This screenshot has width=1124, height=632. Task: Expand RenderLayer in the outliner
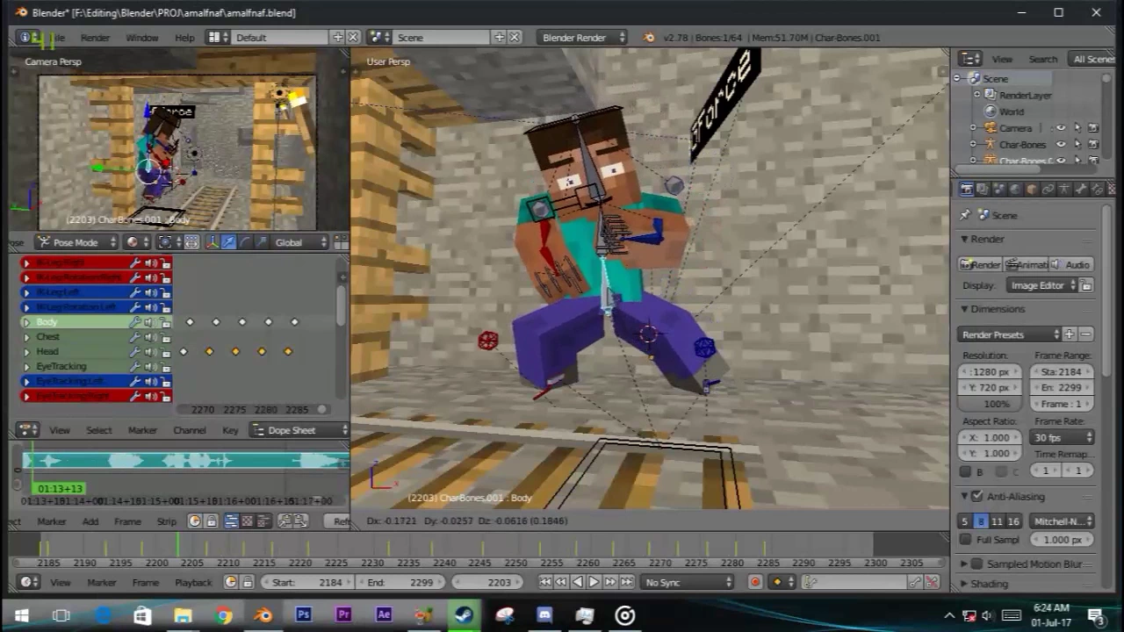point(976,95)
